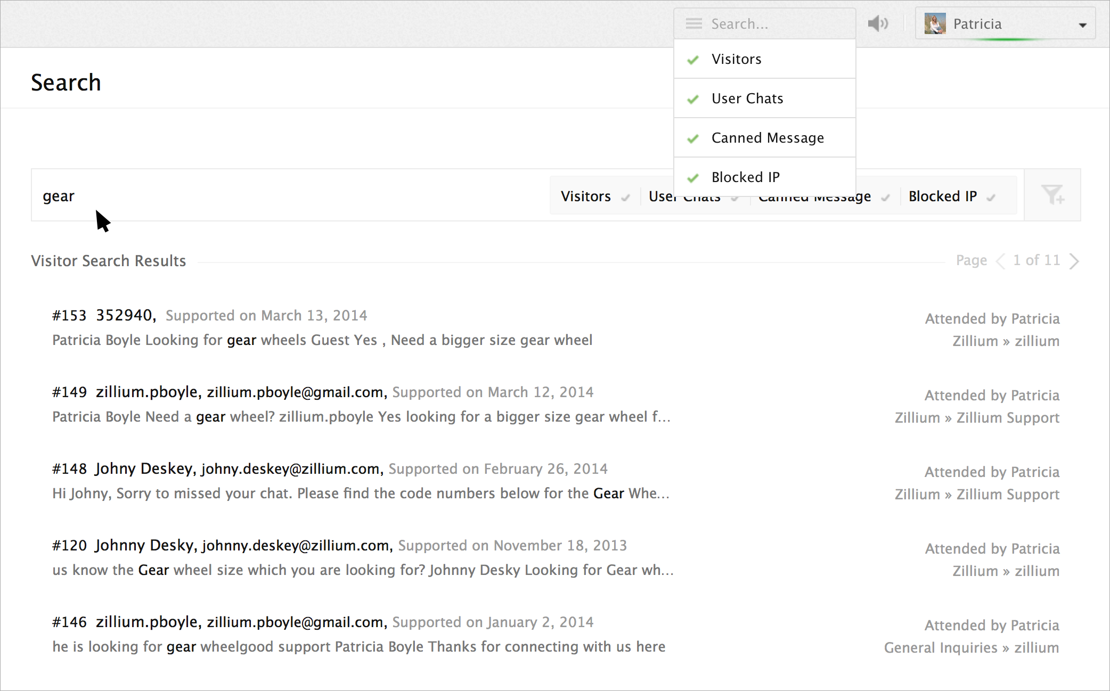
Task: Open chat #153 352940 result
Action: tap(126, 315)
